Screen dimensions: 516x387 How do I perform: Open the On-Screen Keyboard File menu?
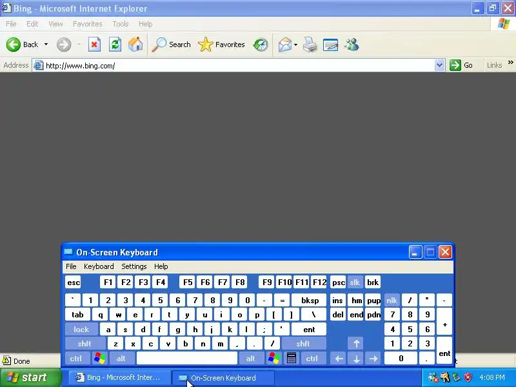coord(71,266)
